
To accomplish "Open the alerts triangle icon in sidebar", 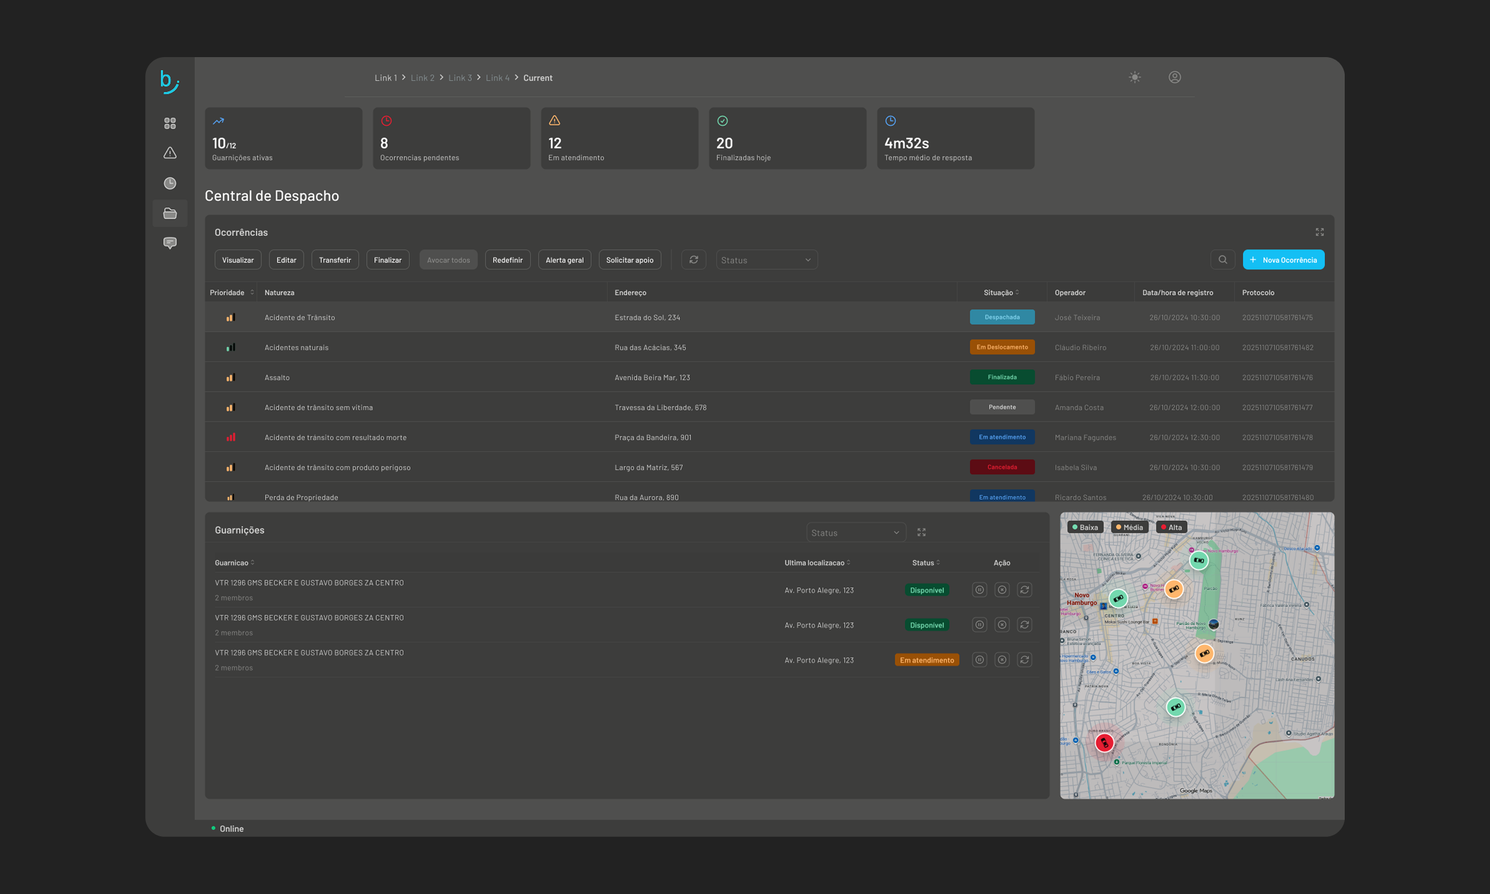I will point(169,153).
